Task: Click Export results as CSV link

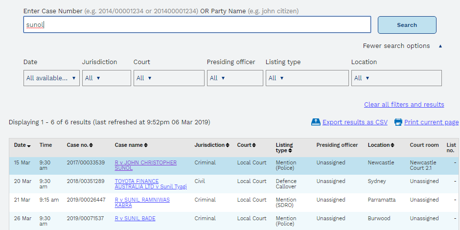Action: [355, 122]
